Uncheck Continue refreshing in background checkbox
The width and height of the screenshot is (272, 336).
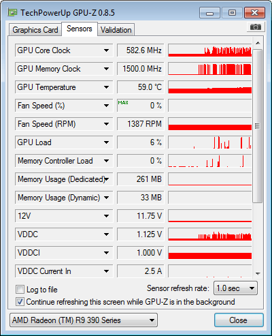20,302
